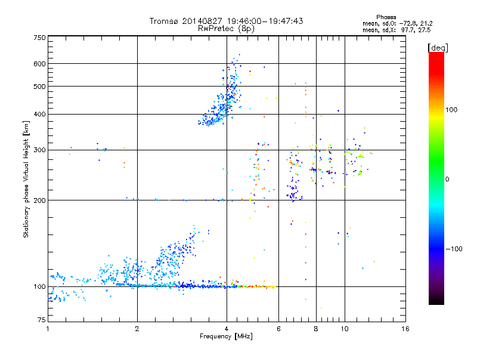Click the x-axis '2' tick label

tap(137, 329)
